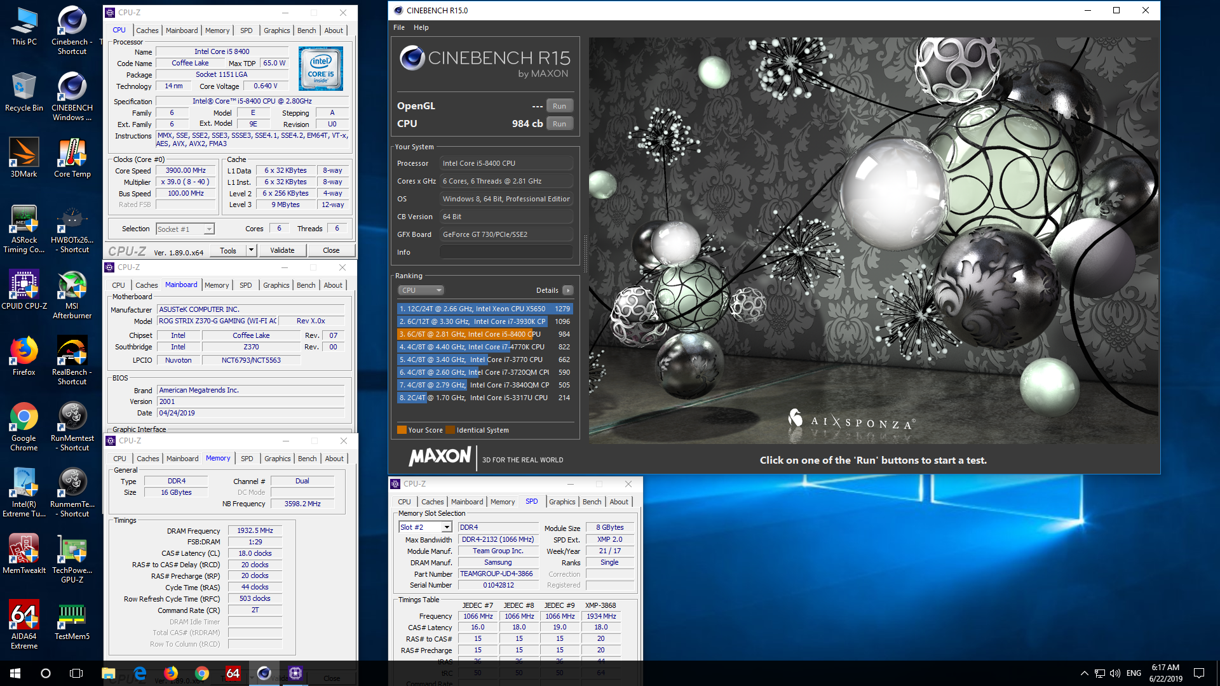
Task: Open Recycle Bin desktop icon
Action: [x=24, y=92]
